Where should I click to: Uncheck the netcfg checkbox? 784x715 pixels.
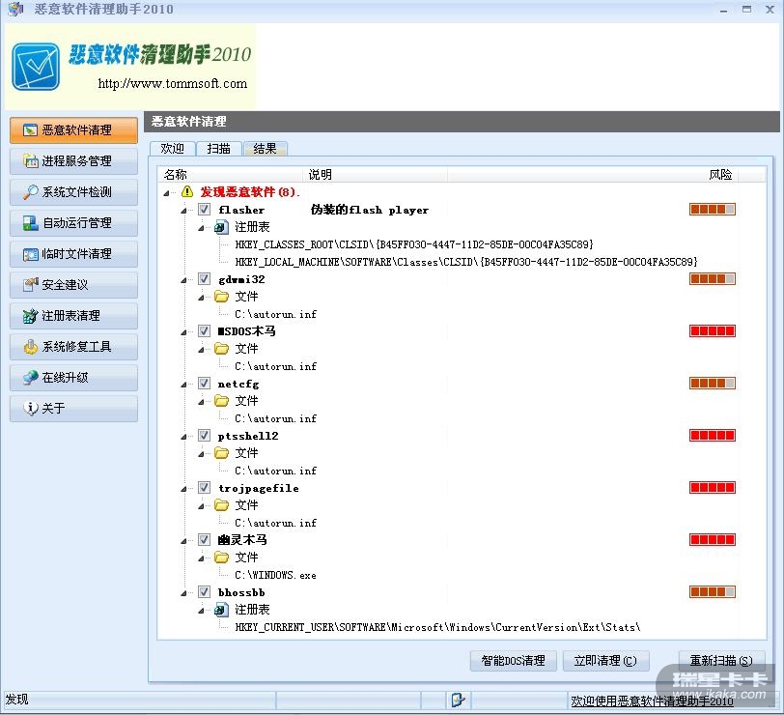click(x=204, y=384)
